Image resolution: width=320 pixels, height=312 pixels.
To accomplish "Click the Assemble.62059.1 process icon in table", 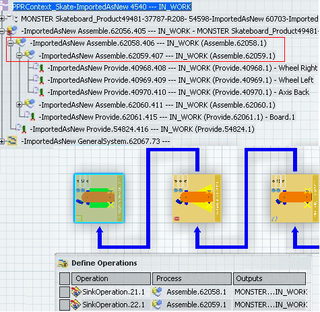I will pyautogui.click(x=157, y=305).
